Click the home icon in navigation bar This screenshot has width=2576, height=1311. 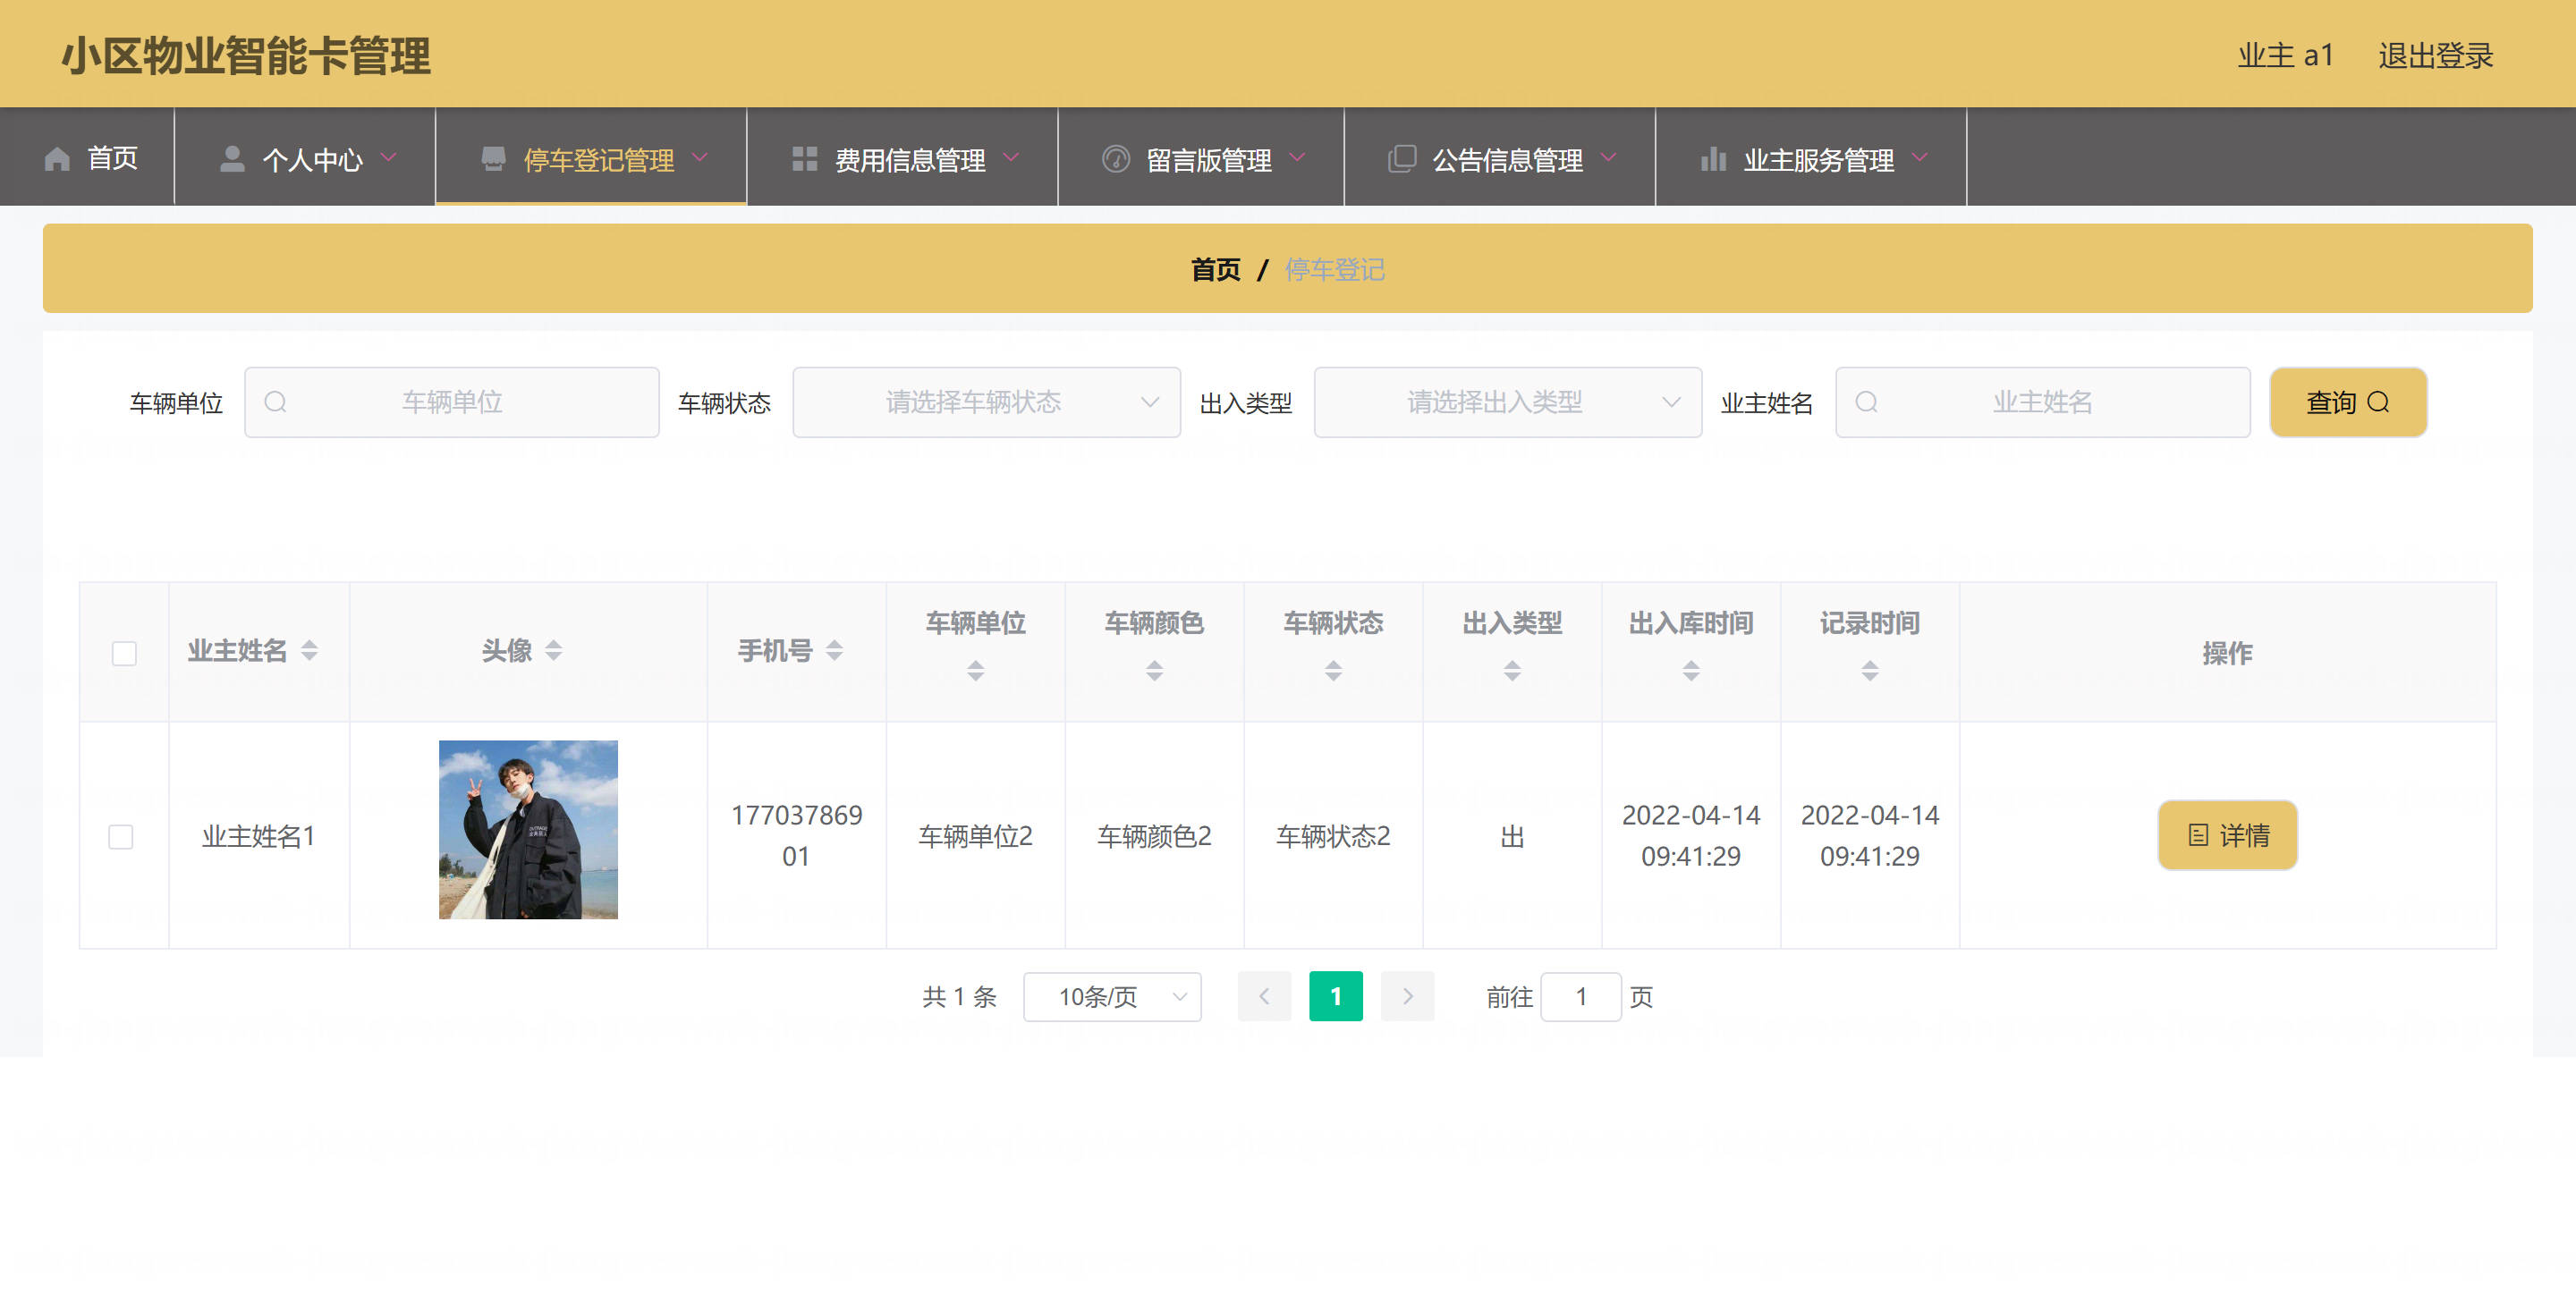[x=57, y=159]
